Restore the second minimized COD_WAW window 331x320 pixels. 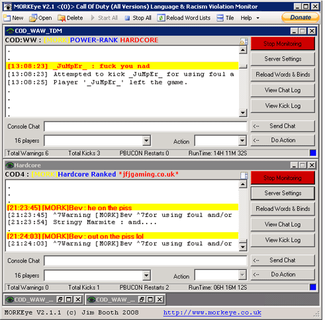click(x=142, y=300)
